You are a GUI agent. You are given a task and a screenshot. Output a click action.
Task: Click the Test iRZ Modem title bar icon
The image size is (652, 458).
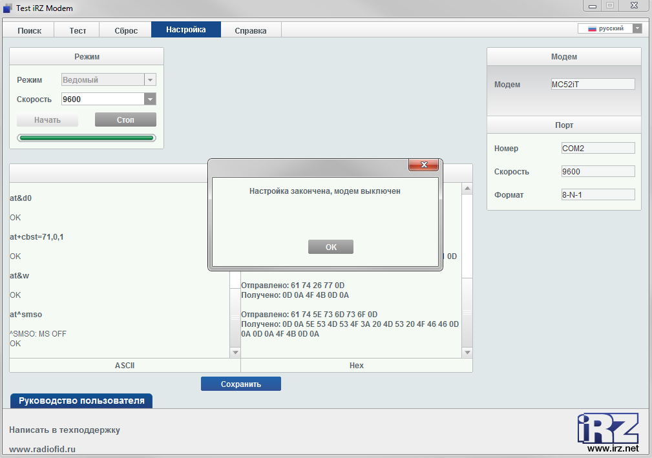(7, 8)
